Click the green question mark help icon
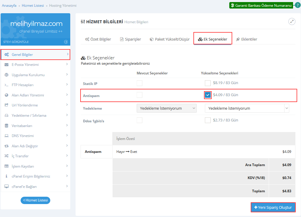 297,5
